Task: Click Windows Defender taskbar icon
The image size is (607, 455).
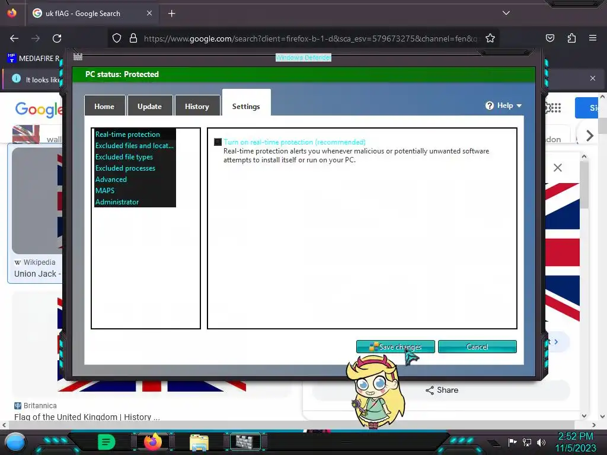Action: (x=245, y=442)
